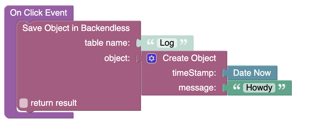
Task: Select the Date Now block
Action: [x=252, y=73]
